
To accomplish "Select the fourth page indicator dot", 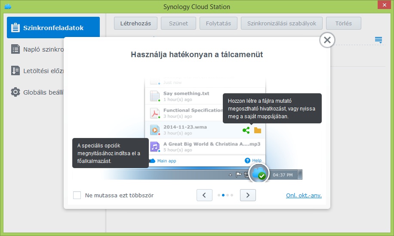I will [232, 195].
